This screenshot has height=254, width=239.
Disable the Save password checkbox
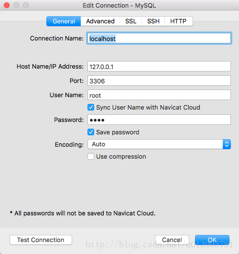(91, 132)
